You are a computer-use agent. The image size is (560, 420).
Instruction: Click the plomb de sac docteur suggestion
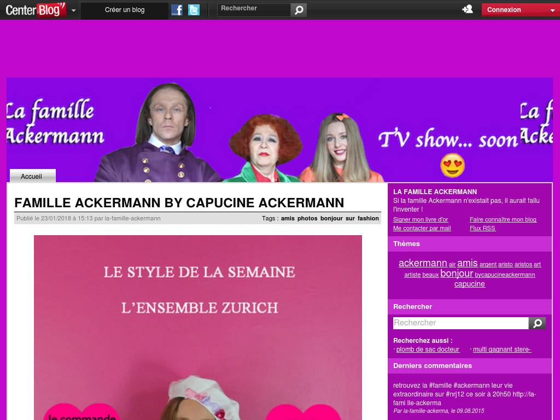click(x=427, y=349)
